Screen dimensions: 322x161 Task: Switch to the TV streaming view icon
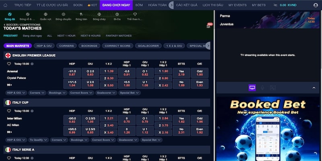[252, 87]
